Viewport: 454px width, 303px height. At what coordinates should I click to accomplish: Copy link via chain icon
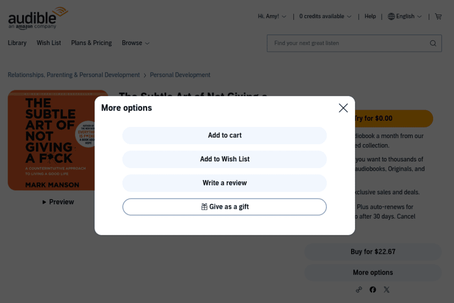pyautogui.click(x=359, y=289)
